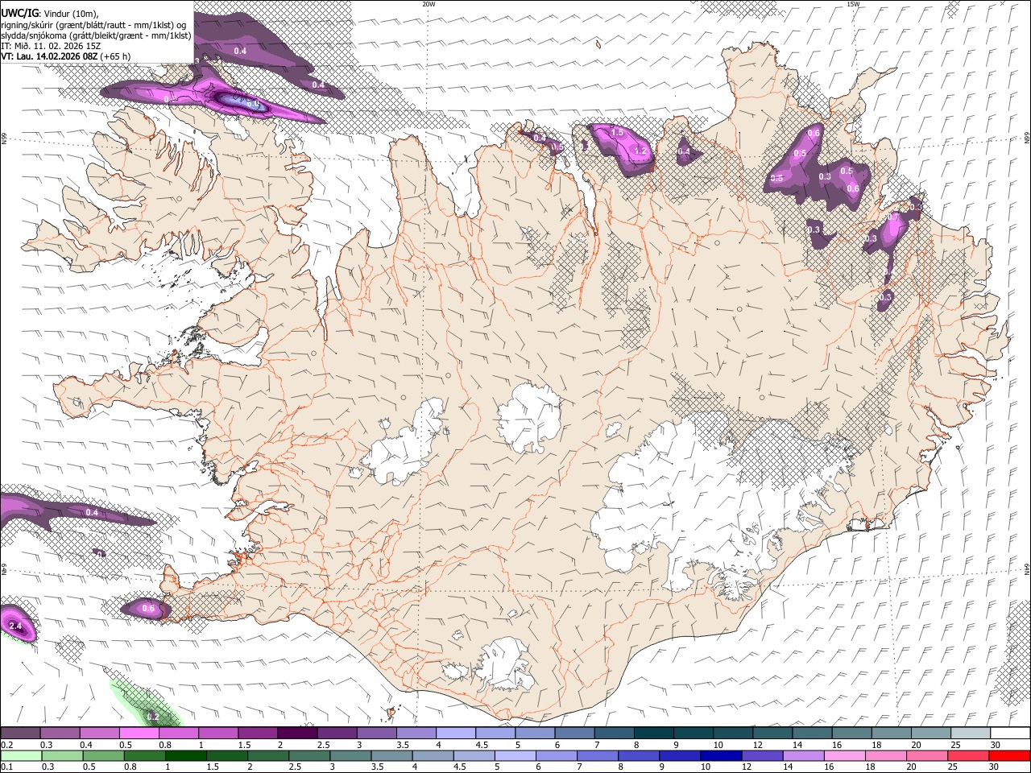The height and width of the screenshot is (773, 1031).
Task: Select the lavender lower-row swatch starting at 14
Action: tap(802, 755)
